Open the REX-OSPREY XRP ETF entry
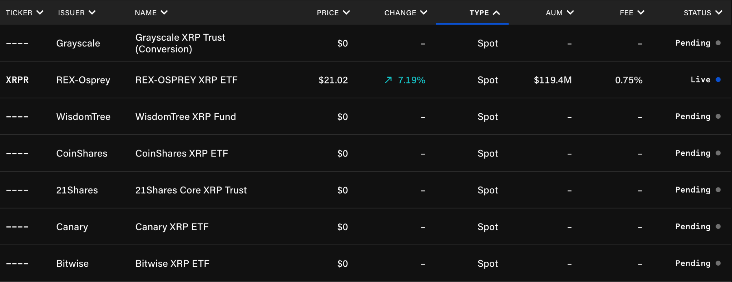 pyautogui.click(x=186, y=80)
